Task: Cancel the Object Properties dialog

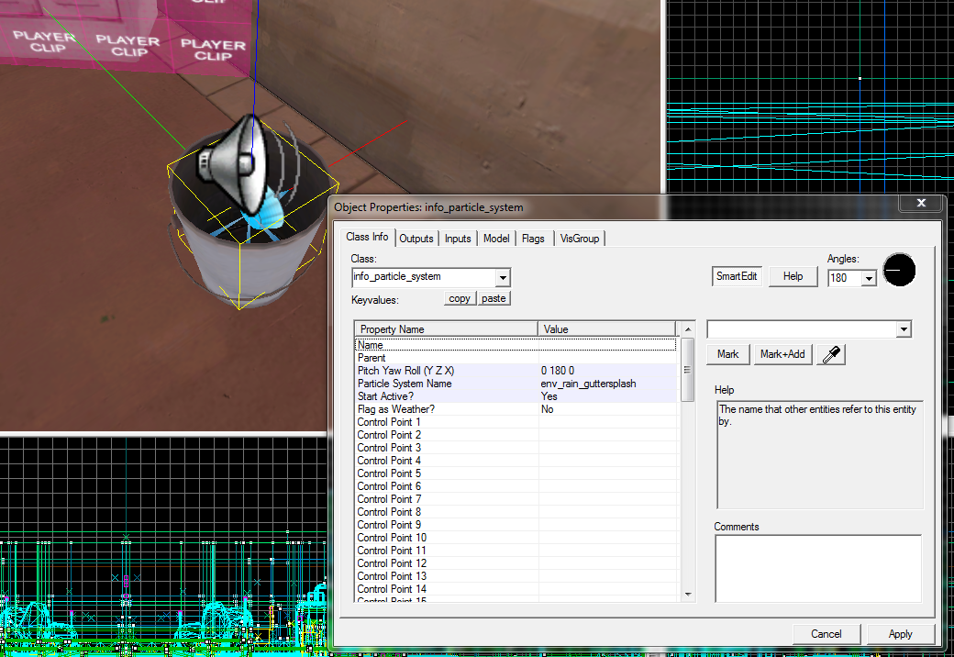Action: click(x=826, y=634)
